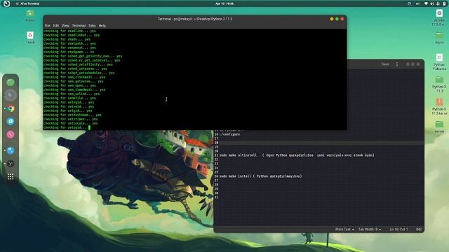Click the green app icon at the dock top
Viewport: 449px width, 252px height.
tap(11, 83)
